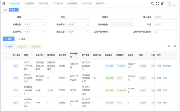Viewport: 180px width, 111px height.
Task: Open 详情 for the 雪熊美享黑龙江专卖店 row
Action: 159,66
